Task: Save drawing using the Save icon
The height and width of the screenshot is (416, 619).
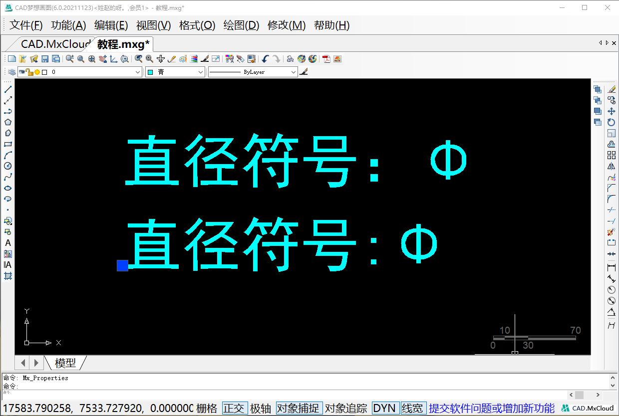Action: click(45, 58)
